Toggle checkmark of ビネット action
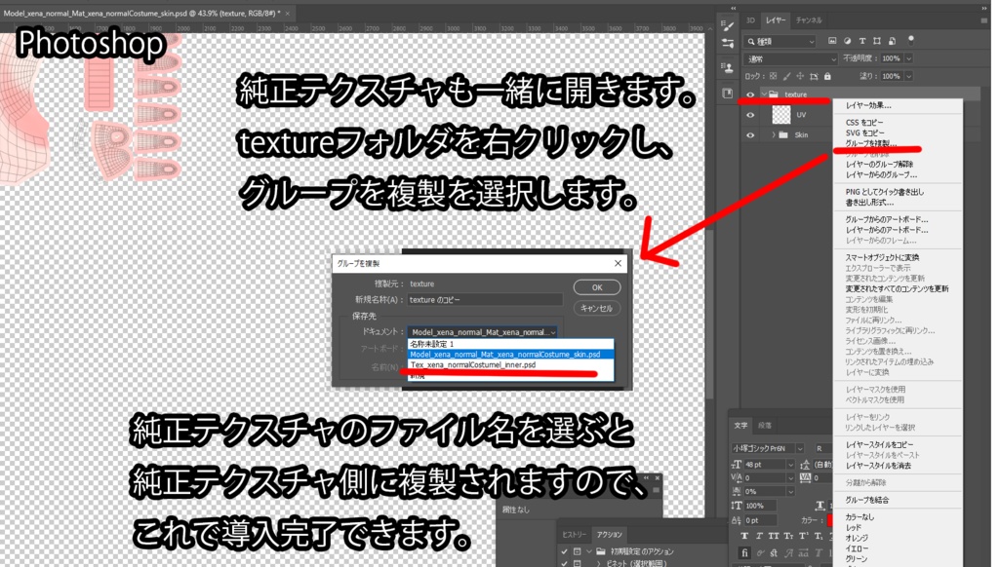999x567 pixels. tap(564, 562)
